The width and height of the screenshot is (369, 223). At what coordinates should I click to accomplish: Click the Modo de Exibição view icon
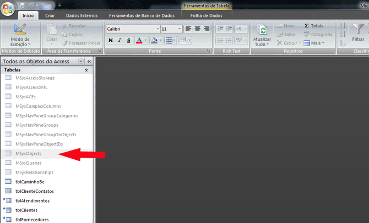click(20, 29)
